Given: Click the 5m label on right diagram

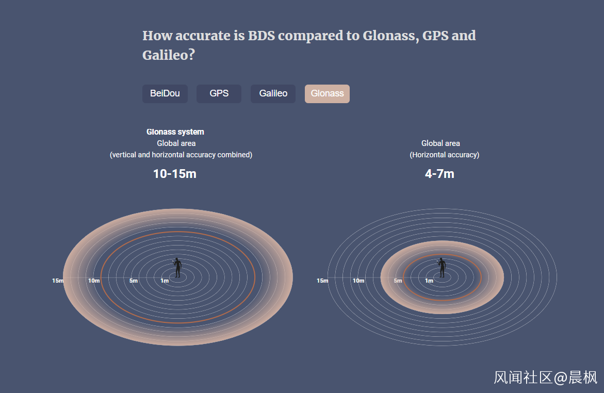Looking at the screenshot, I should click(398, 281).
